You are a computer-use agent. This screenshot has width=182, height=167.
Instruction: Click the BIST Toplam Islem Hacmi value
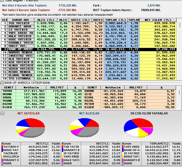click(x=151, y=10)
